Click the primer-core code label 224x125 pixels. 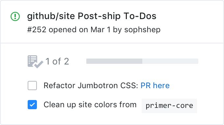click(x=169, y=106)
